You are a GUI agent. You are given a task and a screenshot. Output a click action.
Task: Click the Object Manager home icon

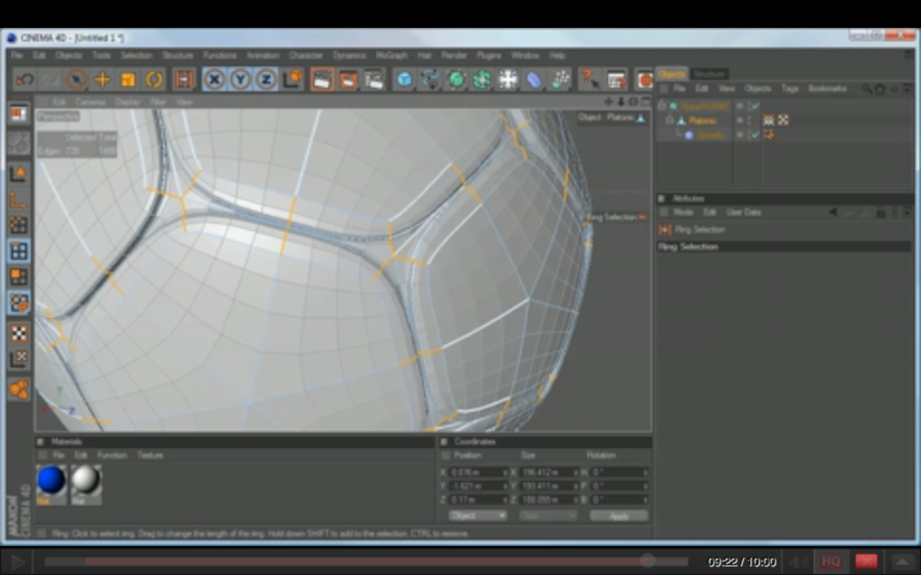pyautogui.click(x=879, y=89)
